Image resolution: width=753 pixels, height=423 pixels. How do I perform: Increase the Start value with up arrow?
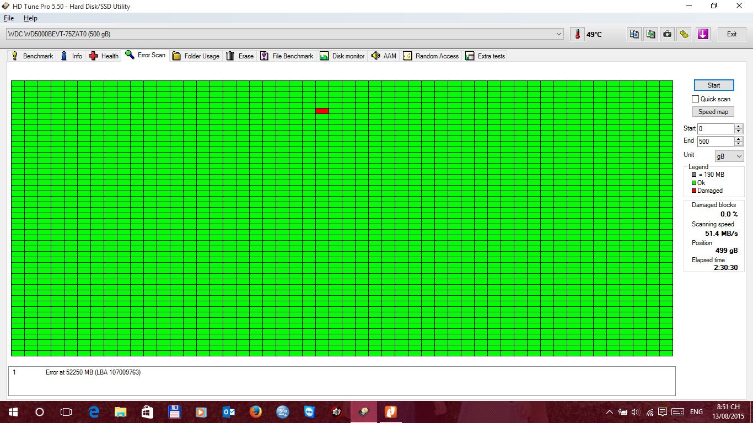739,126
